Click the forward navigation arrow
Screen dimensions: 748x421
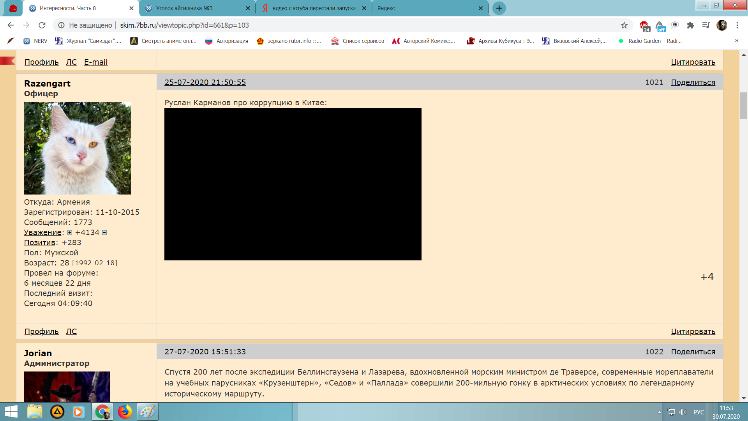[x=26, y=25]
